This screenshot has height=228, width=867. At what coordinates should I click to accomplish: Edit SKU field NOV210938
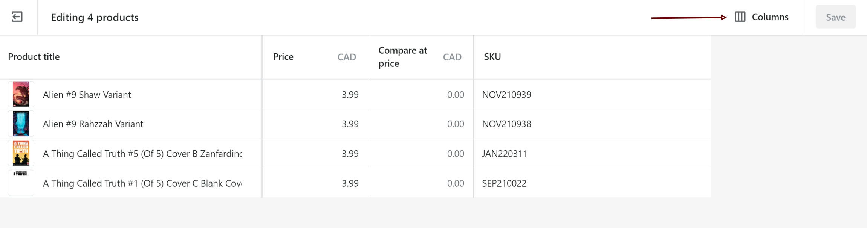point(592,124)
